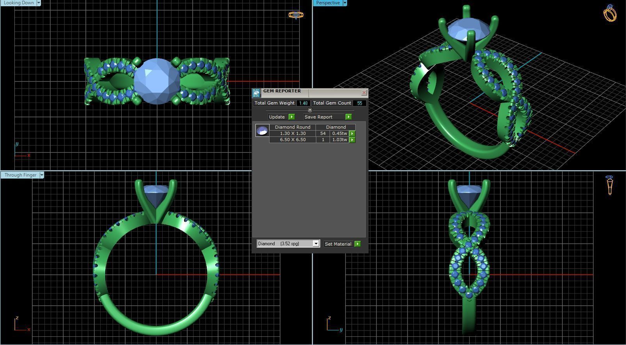The width and height of the screenshot is (626, 345).
Task: Click the green arrow on the 1.30 X 1.30 row
Action: [352, 133]
